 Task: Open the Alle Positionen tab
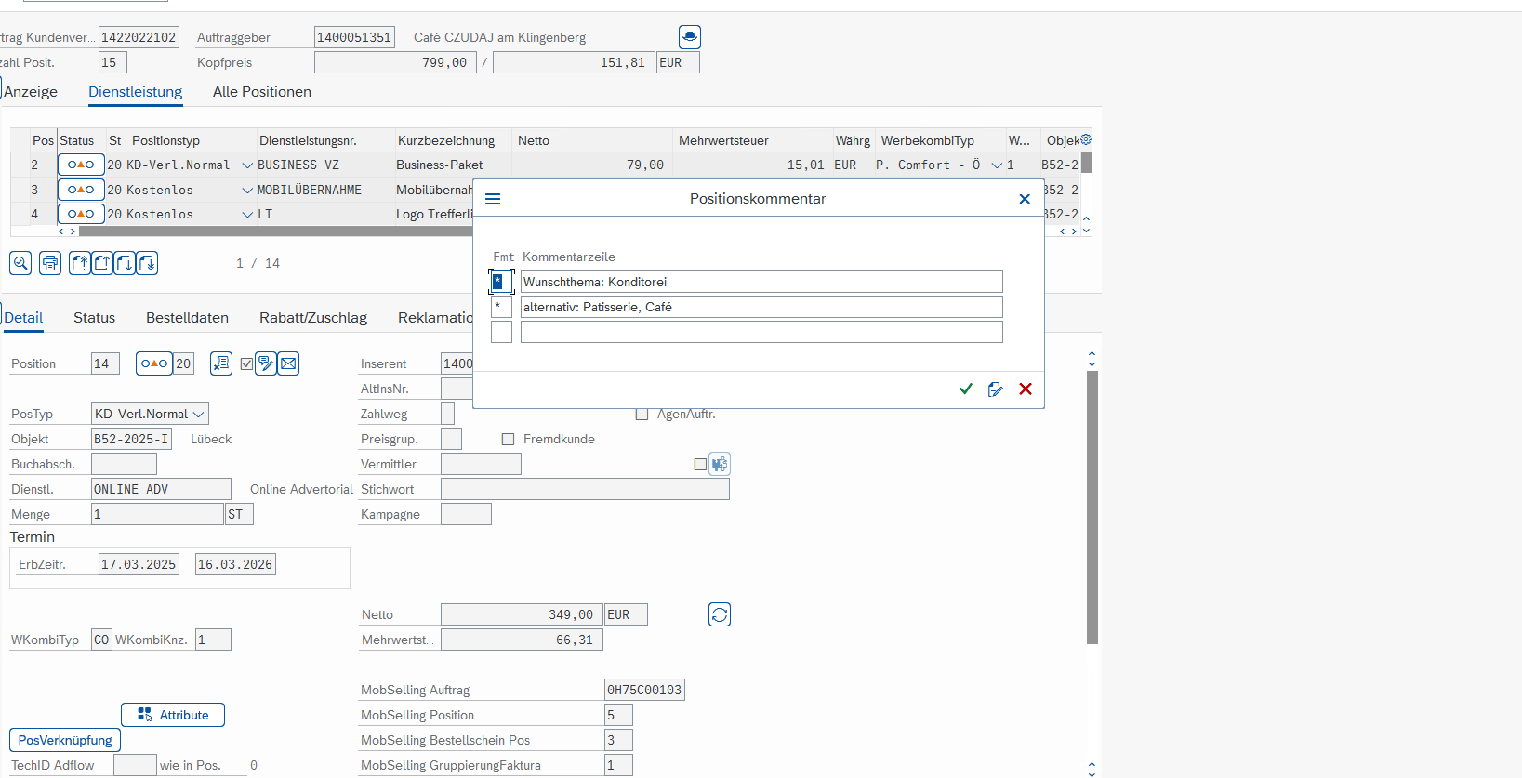[x=262, y=91]
